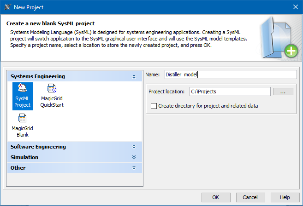Click the Name field containing Distiller_model

pos(230,74)
